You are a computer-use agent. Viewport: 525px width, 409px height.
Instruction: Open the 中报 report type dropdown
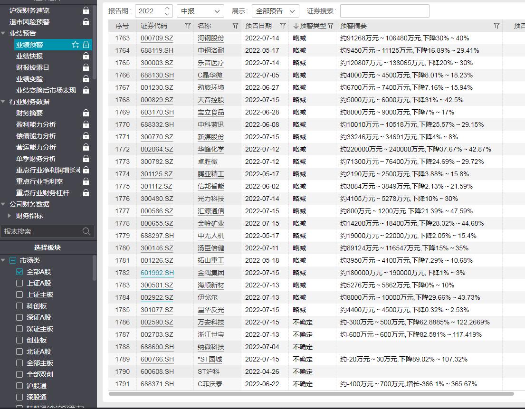point(200,11)
